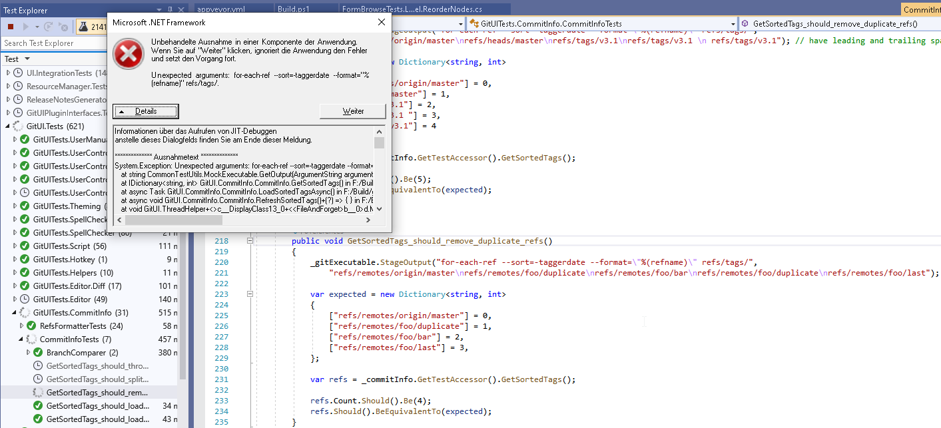
Task: Pin the Test Explorer window
Action: (x=170, y=8)
